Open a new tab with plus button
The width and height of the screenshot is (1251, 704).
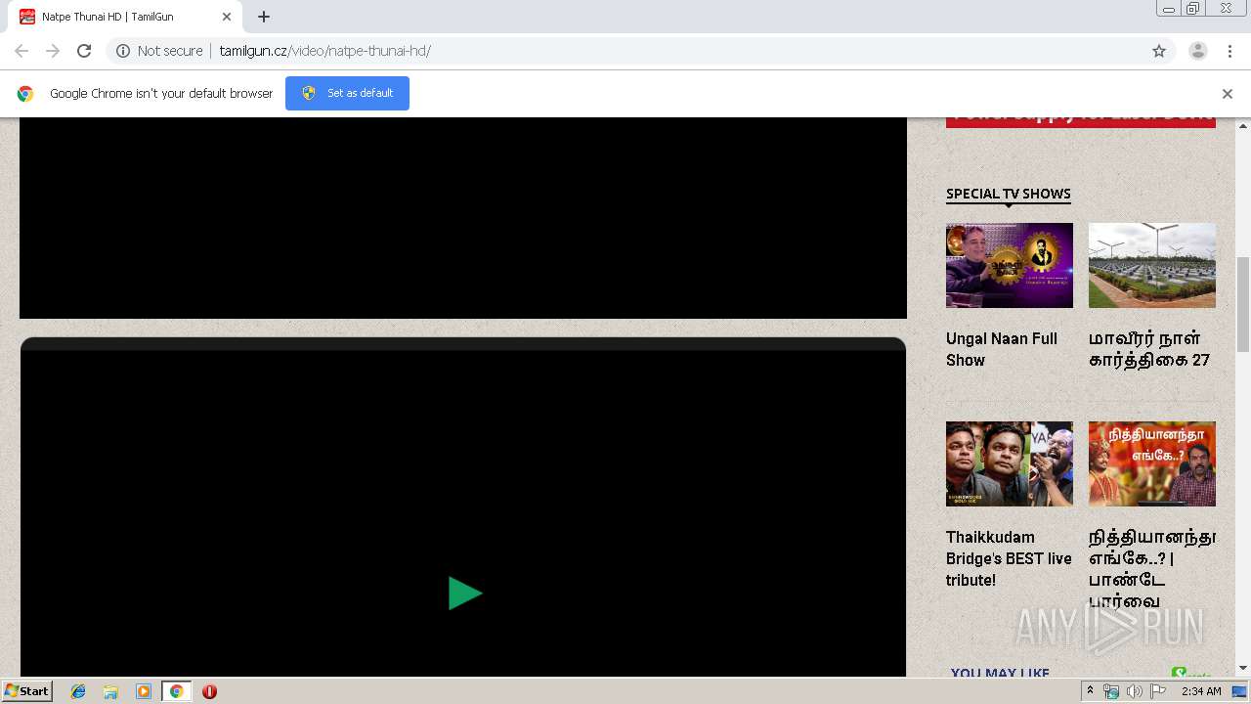pos(264,17)
